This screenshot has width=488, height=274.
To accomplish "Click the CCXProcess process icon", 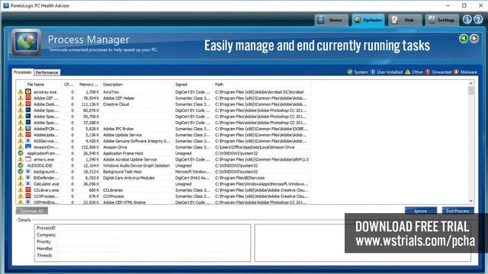I will pos(28,196).
